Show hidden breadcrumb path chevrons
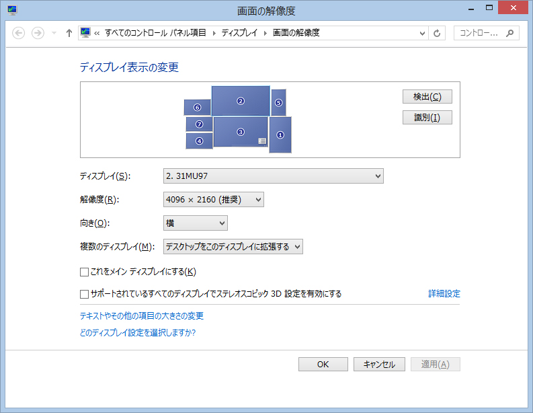Image resolution: width=533 pixels, height=413 pixels. pos(97,33)
